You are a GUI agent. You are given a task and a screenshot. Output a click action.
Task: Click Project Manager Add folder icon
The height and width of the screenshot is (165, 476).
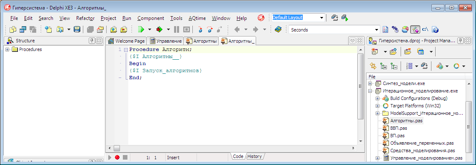pos(394,52)
